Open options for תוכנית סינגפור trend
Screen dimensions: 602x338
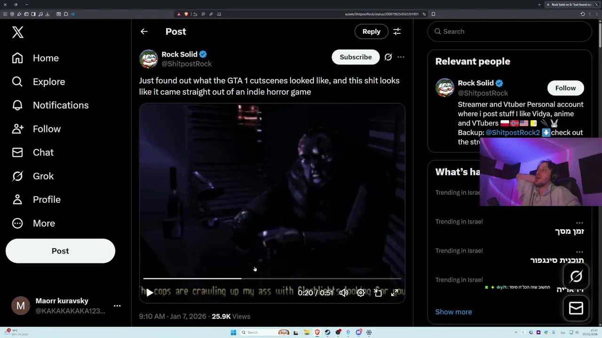[x=579, y=252]
